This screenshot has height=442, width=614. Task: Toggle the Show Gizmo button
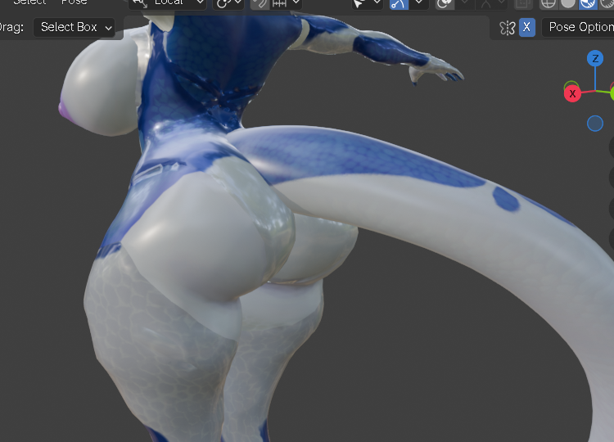pyautogui.click(x=399, y=3)
